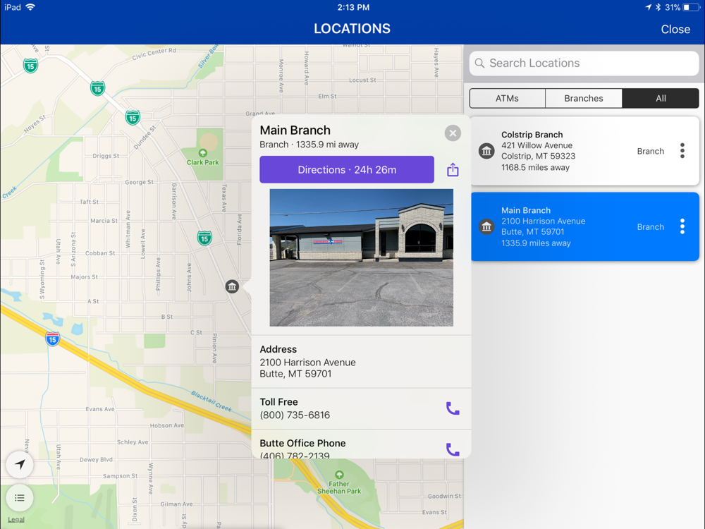Tap the I-15 business shield near Florida Ave
Screen dimensions: 705x529
[x=204, y=238]
